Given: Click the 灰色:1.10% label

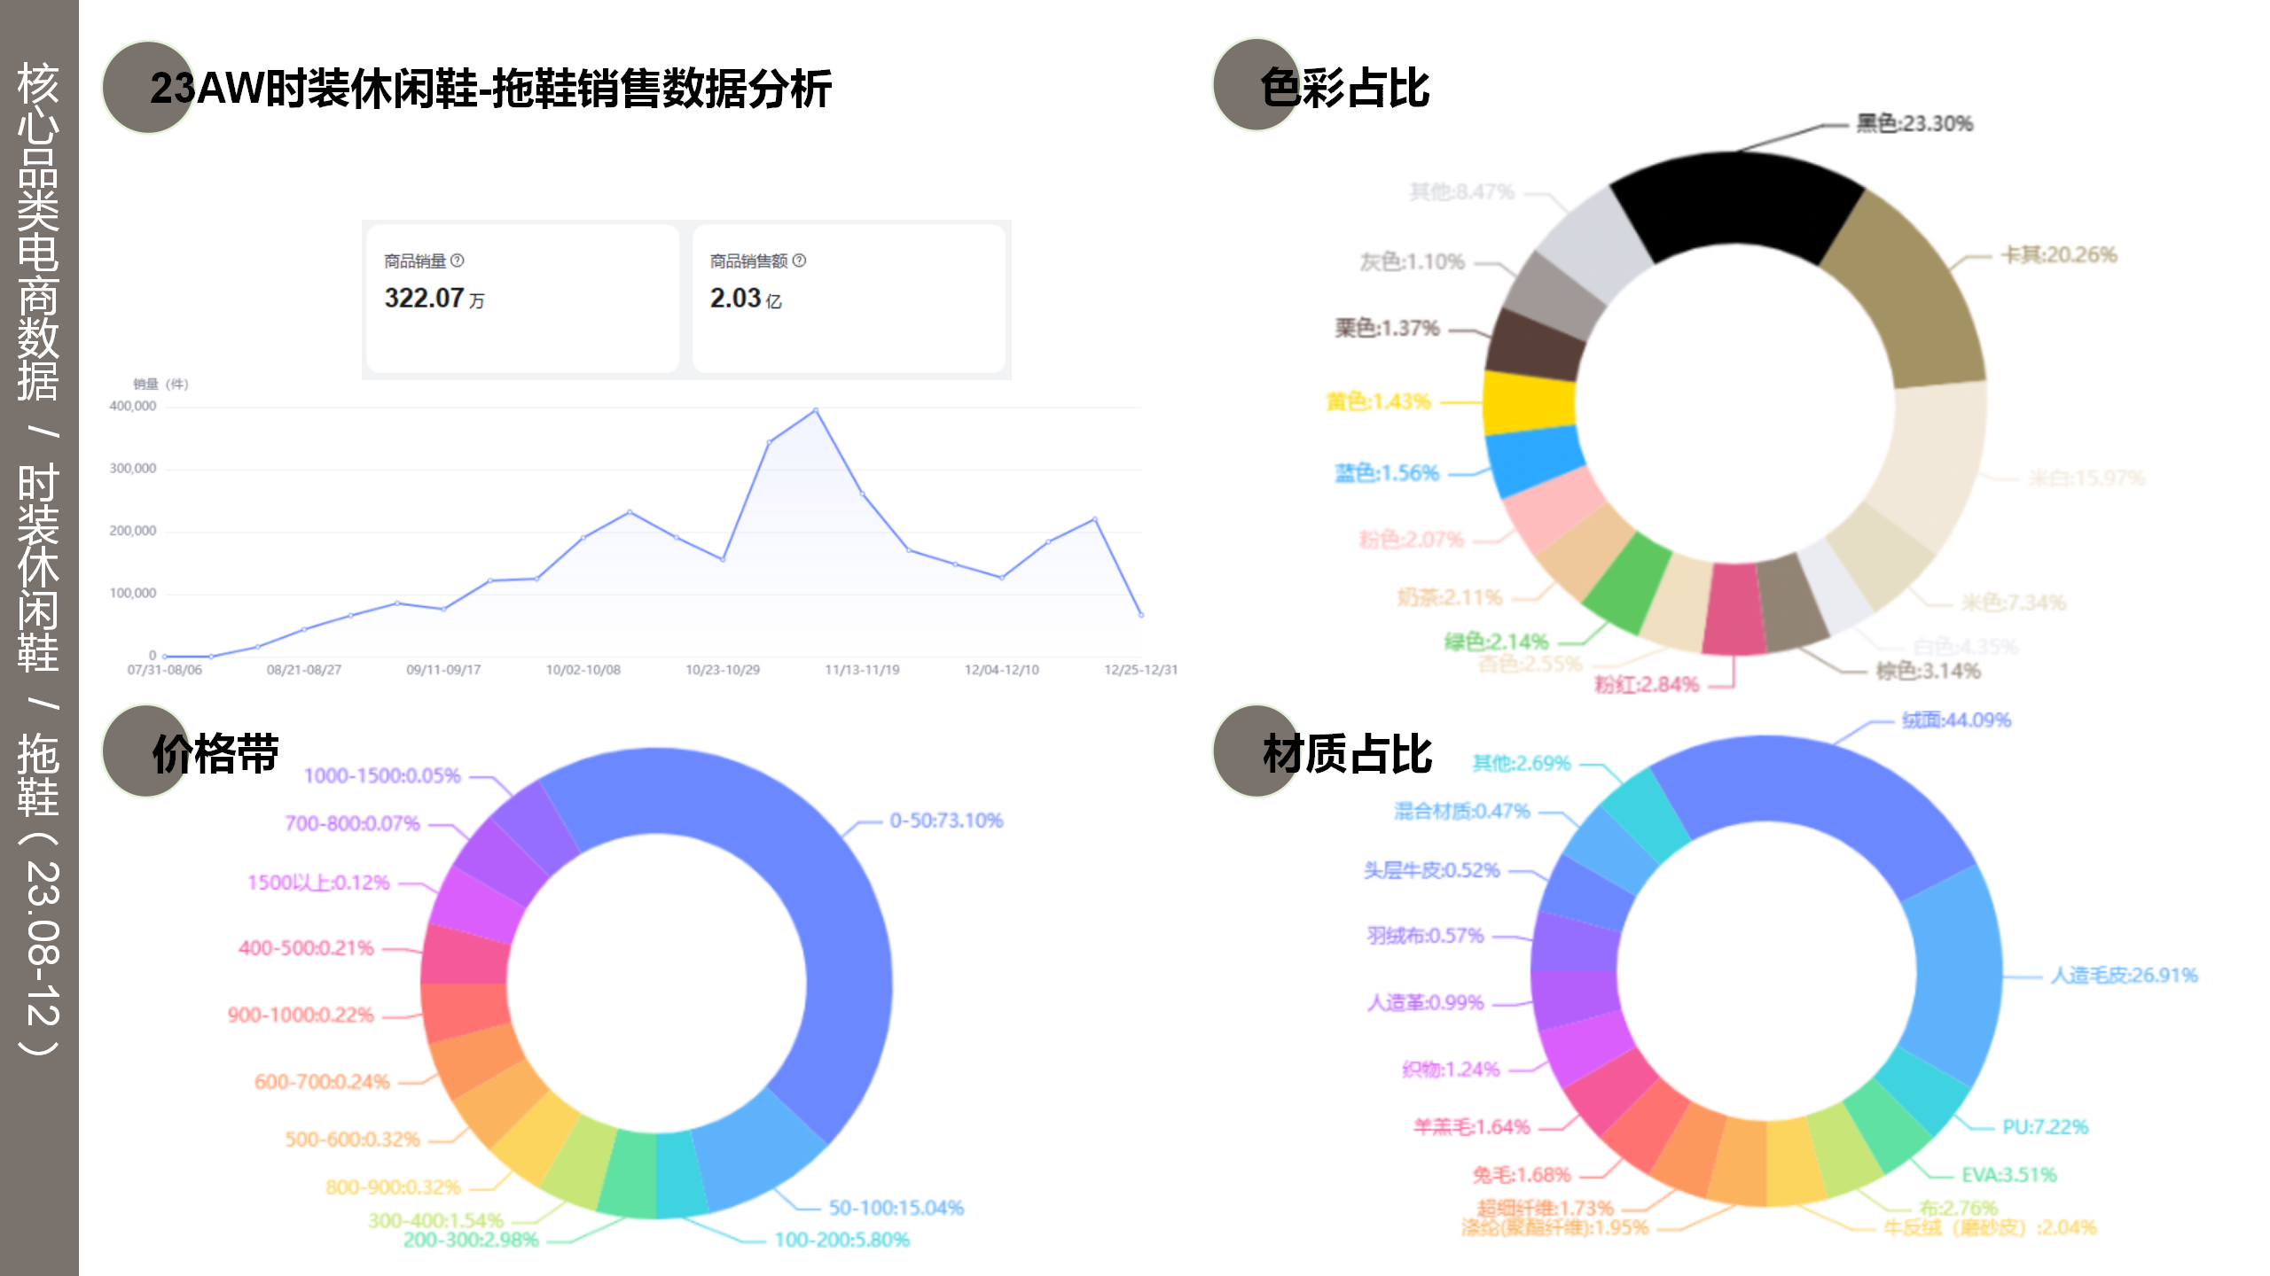Looking at the screenshot, I should coord(1412,262).
